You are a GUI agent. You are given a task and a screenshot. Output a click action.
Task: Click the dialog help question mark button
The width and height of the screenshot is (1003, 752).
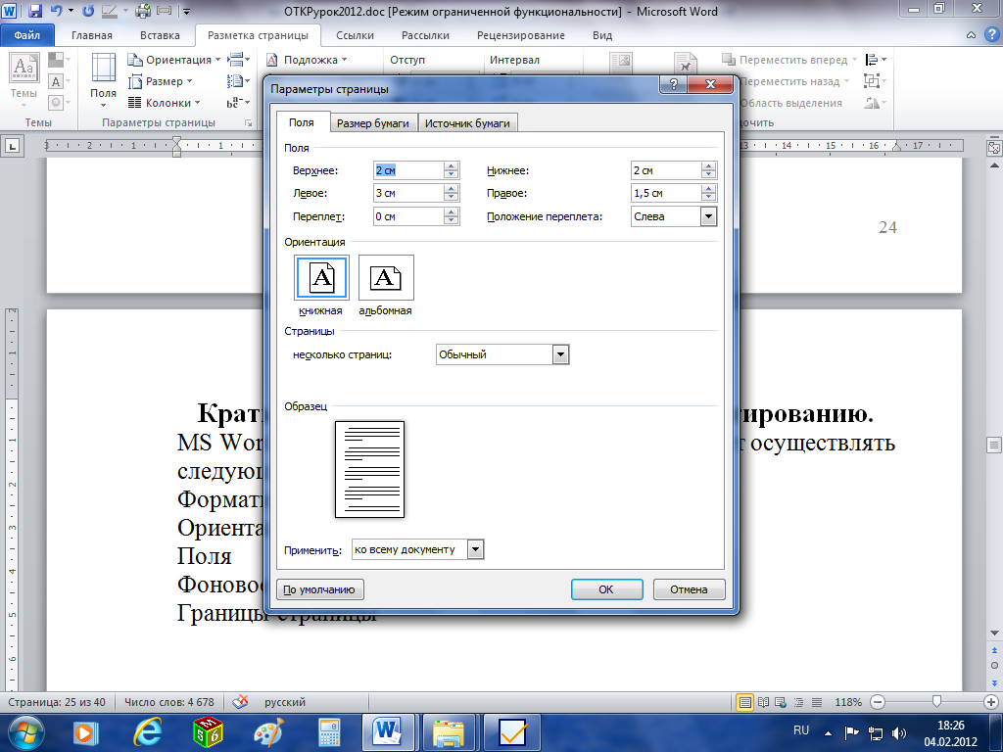click(673, 84)
